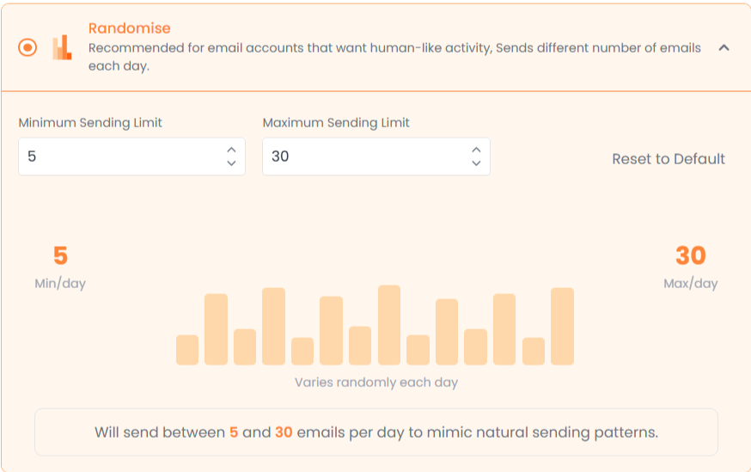The width and height of the screenshot is (751, 472).
Task: Decrement Maximum Sending Limit with down arrow
Action: coord(476,163)
